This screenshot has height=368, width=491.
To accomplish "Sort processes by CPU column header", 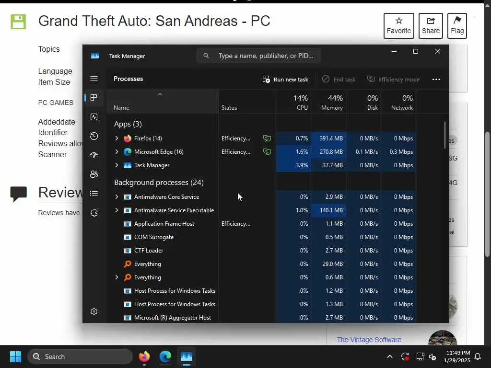I will click(x=294, y=103).
